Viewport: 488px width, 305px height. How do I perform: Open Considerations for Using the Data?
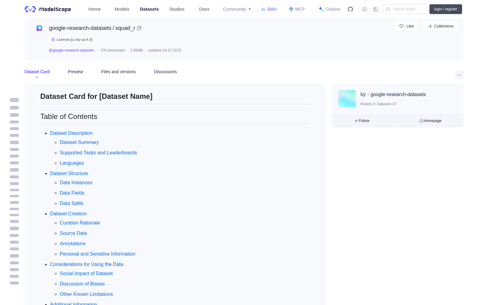(87, 264)
